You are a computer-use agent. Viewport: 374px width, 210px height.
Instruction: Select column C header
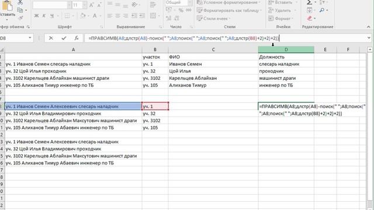point(213,50)
